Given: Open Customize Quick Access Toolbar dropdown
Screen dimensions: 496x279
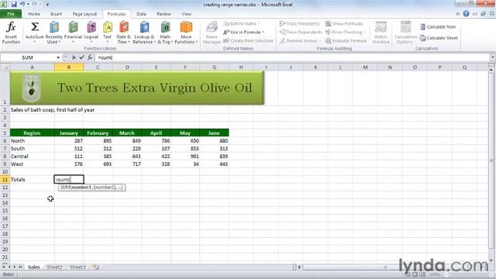Looking at the screenshot, I should 47,5.
